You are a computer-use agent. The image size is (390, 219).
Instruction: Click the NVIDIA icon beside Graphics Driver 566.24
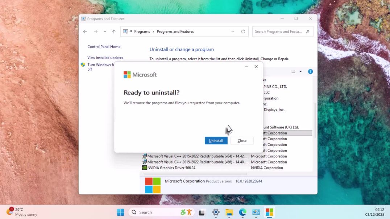144,168
